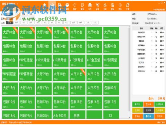Select table 大厅04台

click(60, 33)
